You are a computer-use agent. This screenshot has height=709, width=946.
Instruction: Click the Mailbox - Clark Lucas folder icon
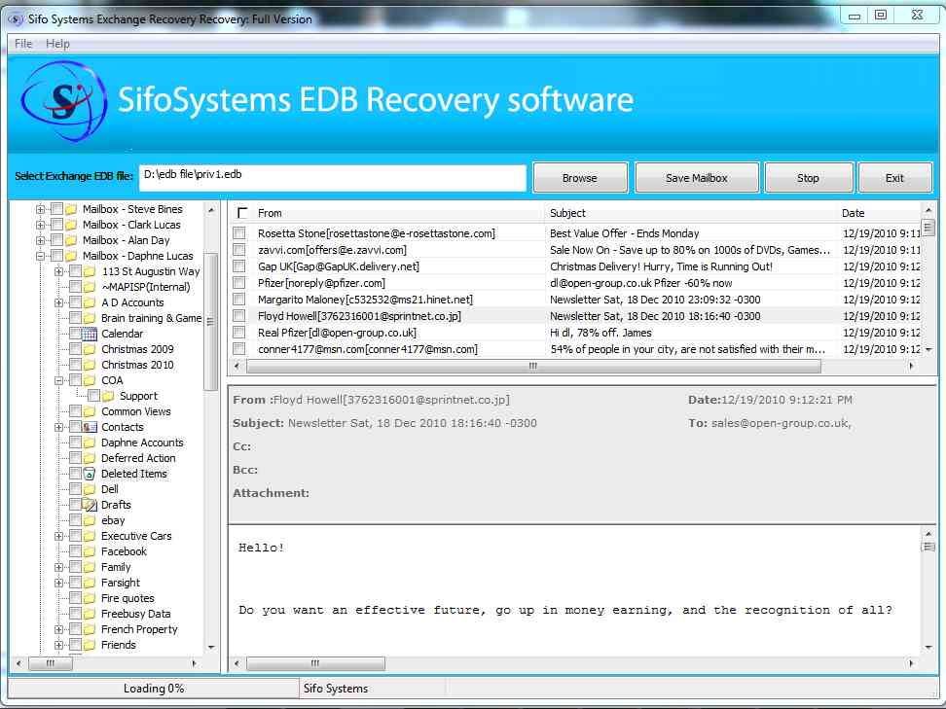71,225
